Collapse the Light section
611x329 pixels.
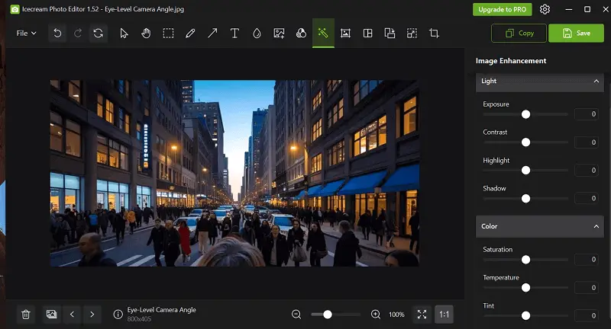click(596, 81)
